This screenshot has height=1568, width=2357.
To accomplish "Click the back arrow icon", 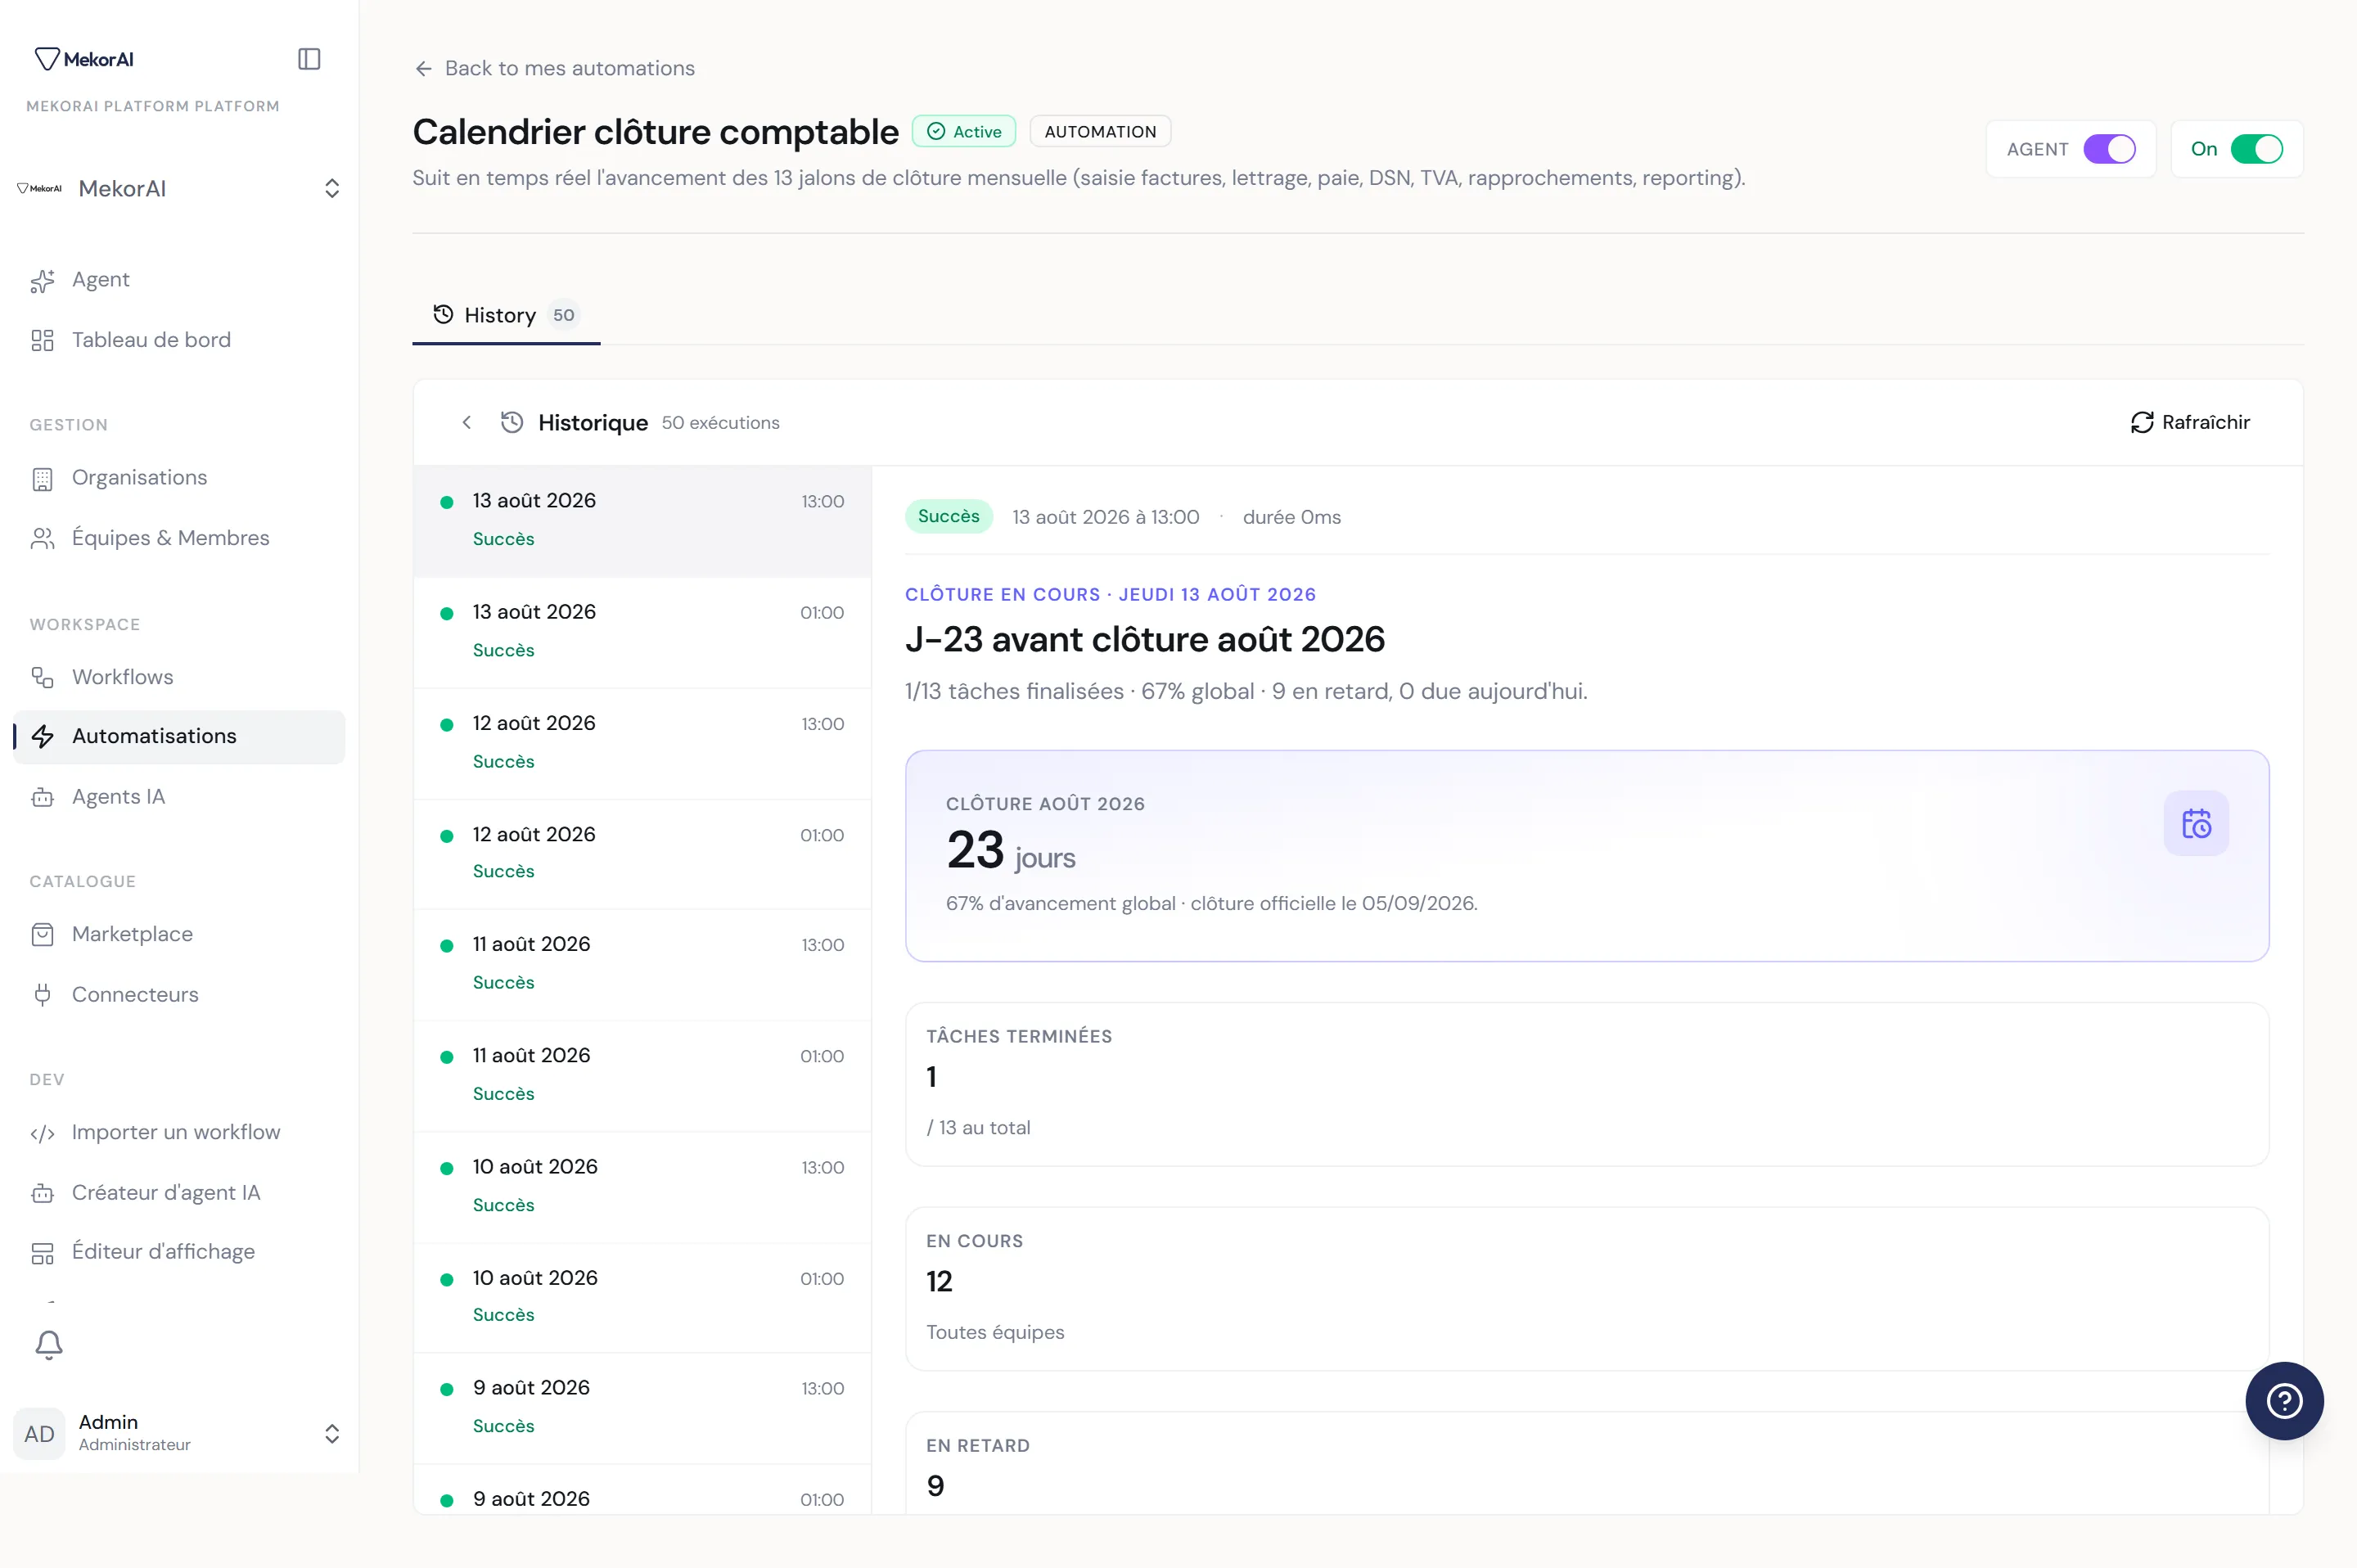I will (423, 68).
